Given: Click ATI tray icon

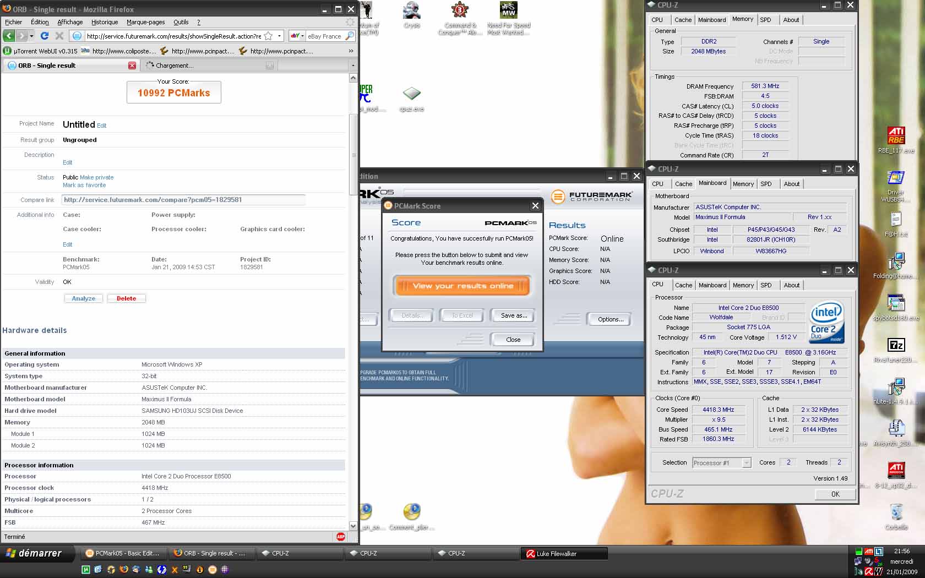Looking at the screenshot, I should click(868, 552).
